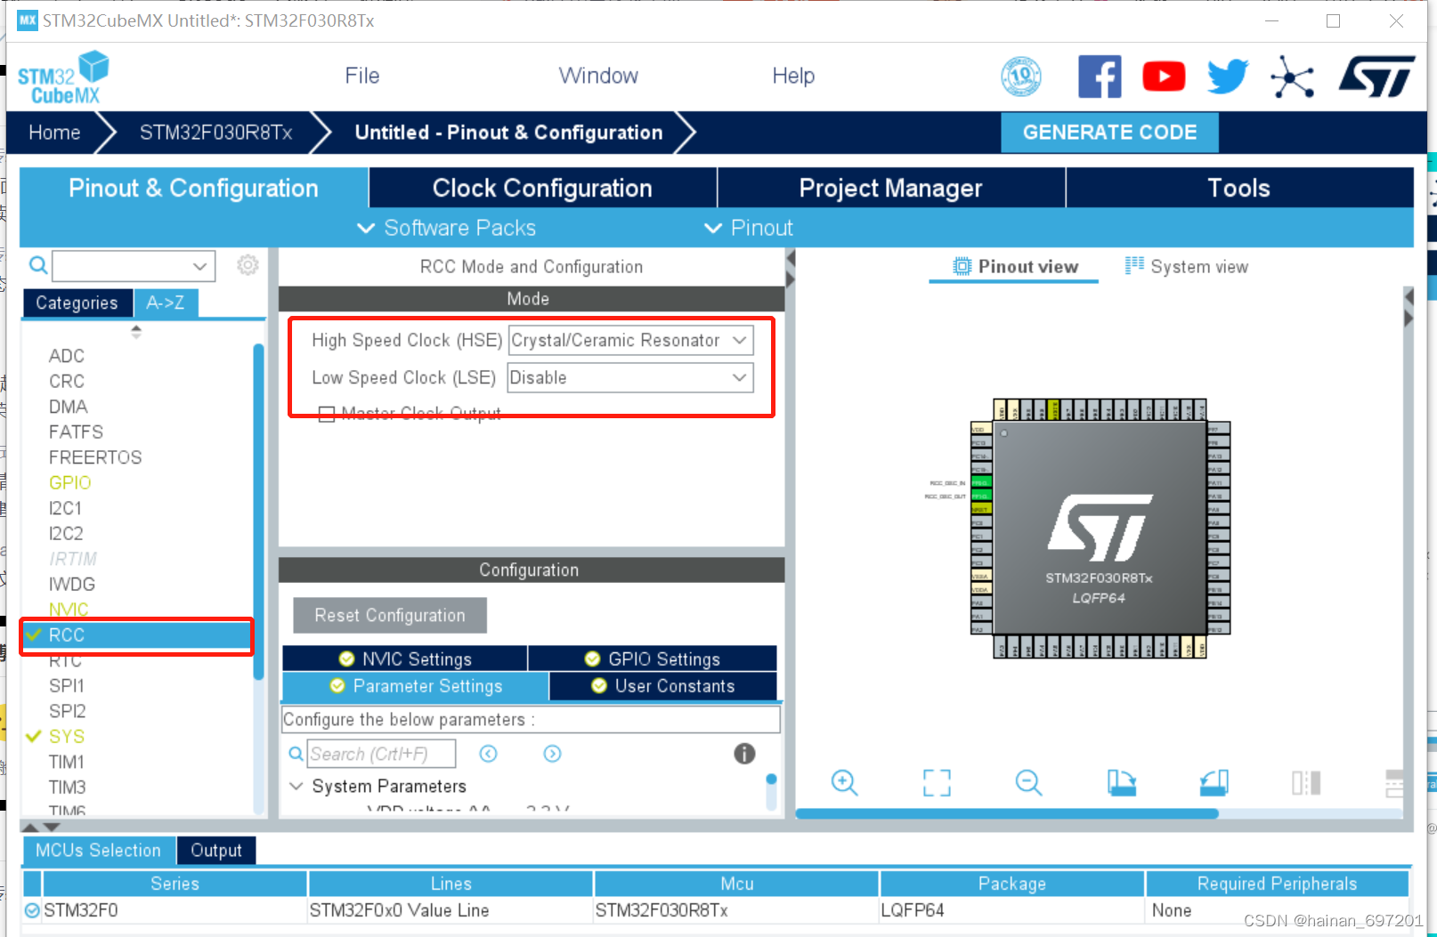Screen dimensions: 1437x937
Task: Focus the parameter Search (Crtl+F) field
Action: tap(381, 754)
